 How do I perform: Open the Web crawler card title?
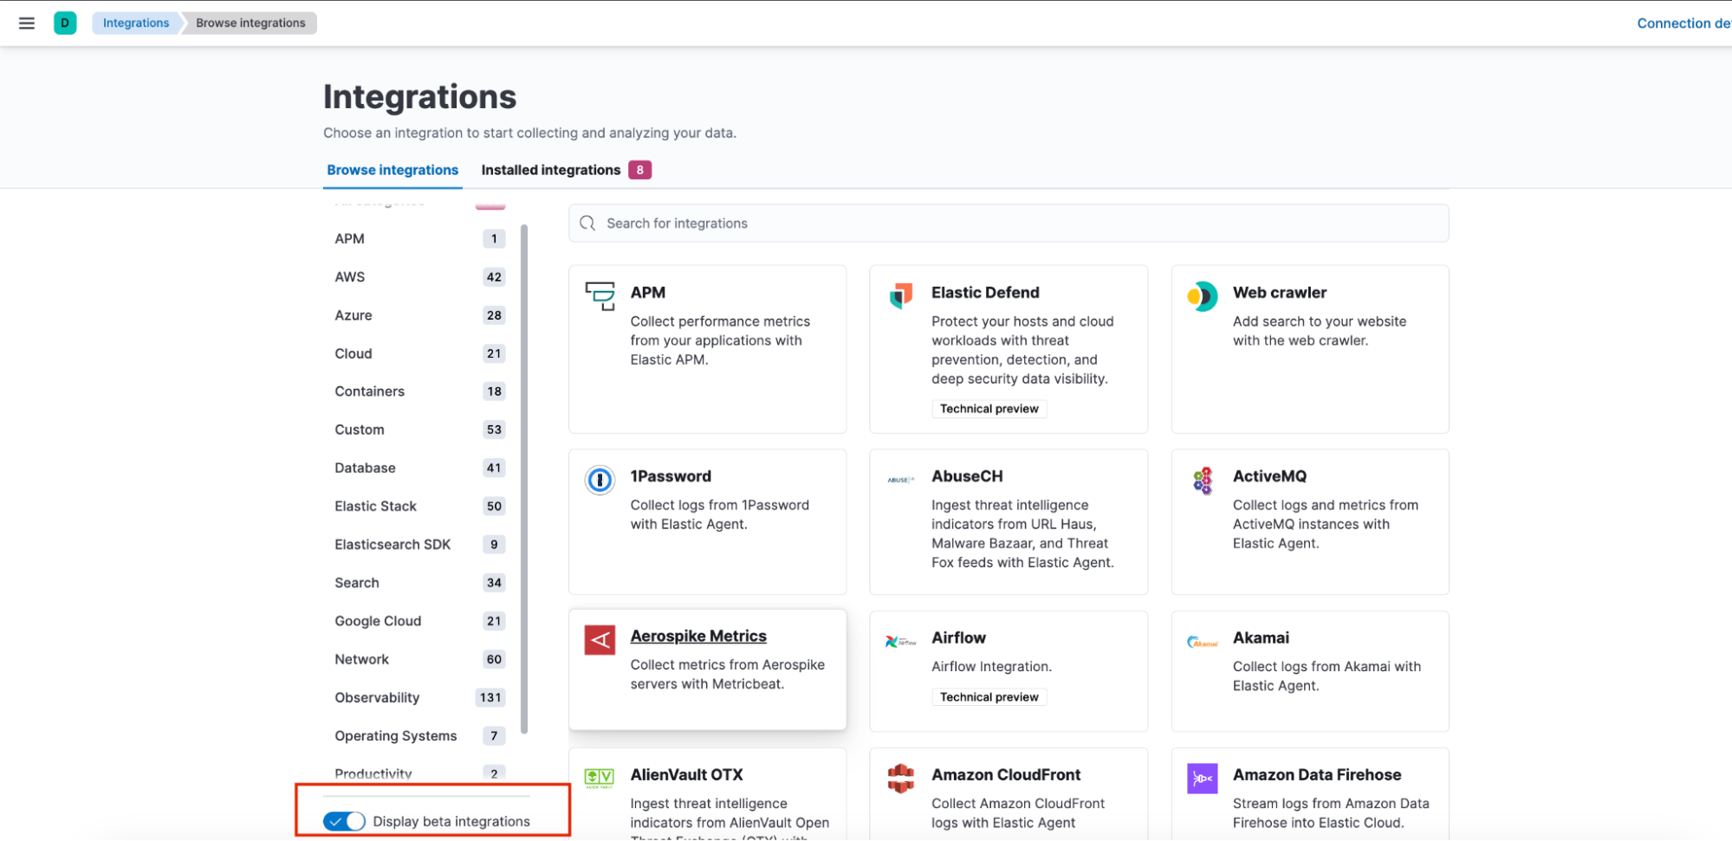pyautogui.click(x=1280, y=293)
